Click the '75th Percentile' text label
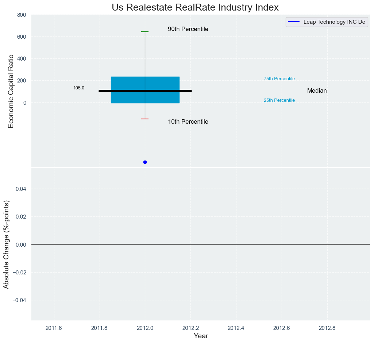 [279, 79]
